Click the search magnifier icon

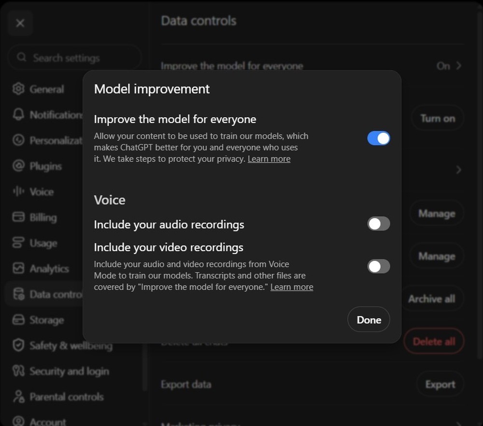(x=21, y=57)
